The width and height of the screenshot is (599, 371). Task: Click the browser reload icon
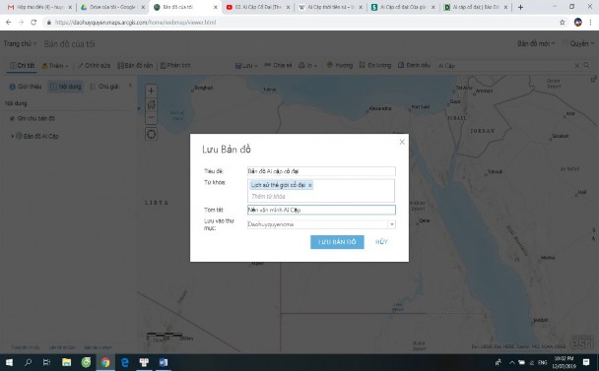(33, 22)
